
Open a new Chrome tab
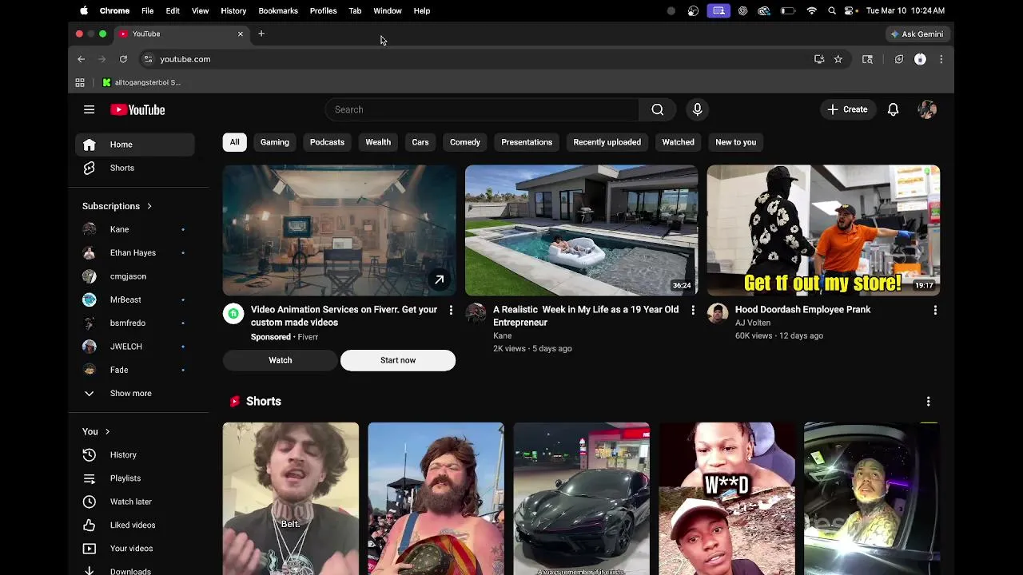pos(261,34)
